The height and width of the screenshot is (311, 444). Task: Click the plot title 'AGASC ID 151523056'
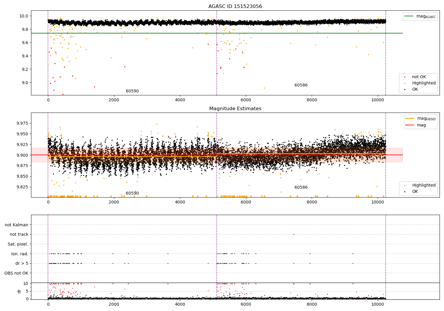point(235,7)
